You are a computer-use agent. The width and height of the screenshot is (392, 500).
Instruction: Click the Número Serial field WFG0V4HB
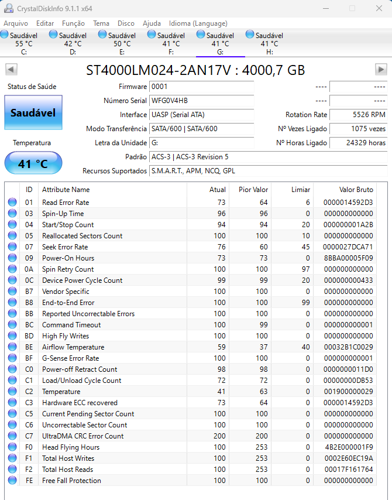click(x=201, y=101)
